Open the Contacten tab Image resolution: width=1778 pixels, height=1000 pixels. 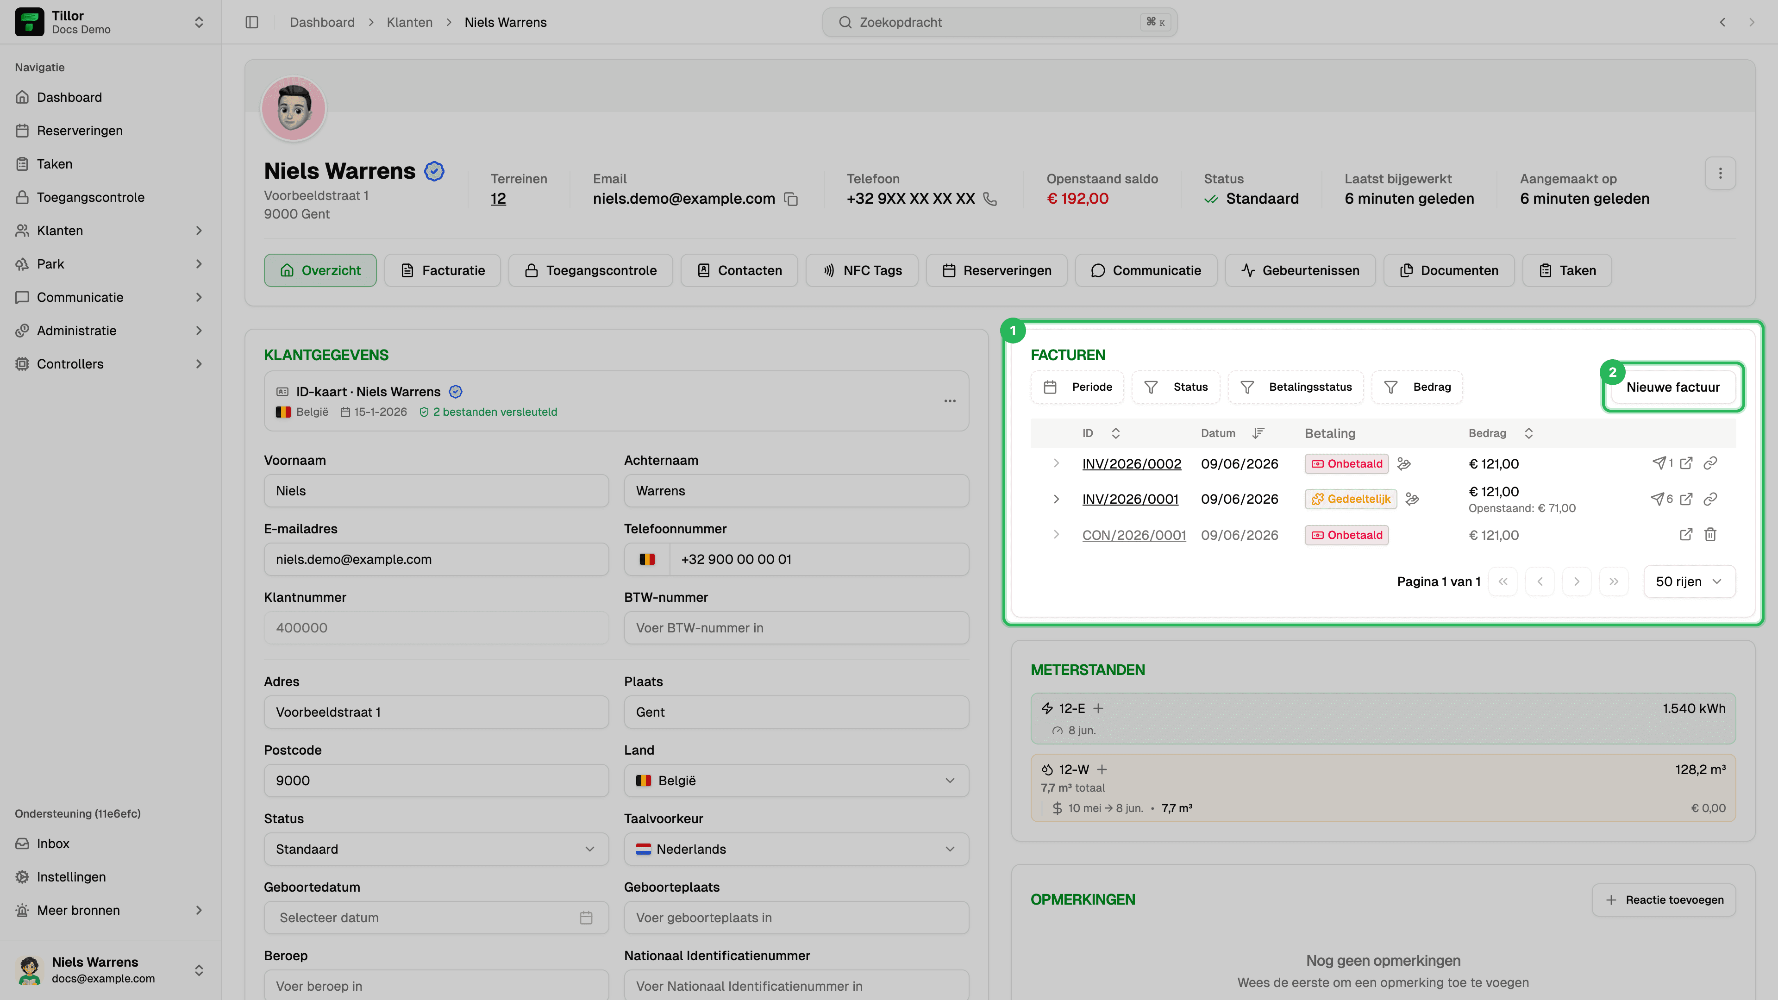(x=739, y=270)
